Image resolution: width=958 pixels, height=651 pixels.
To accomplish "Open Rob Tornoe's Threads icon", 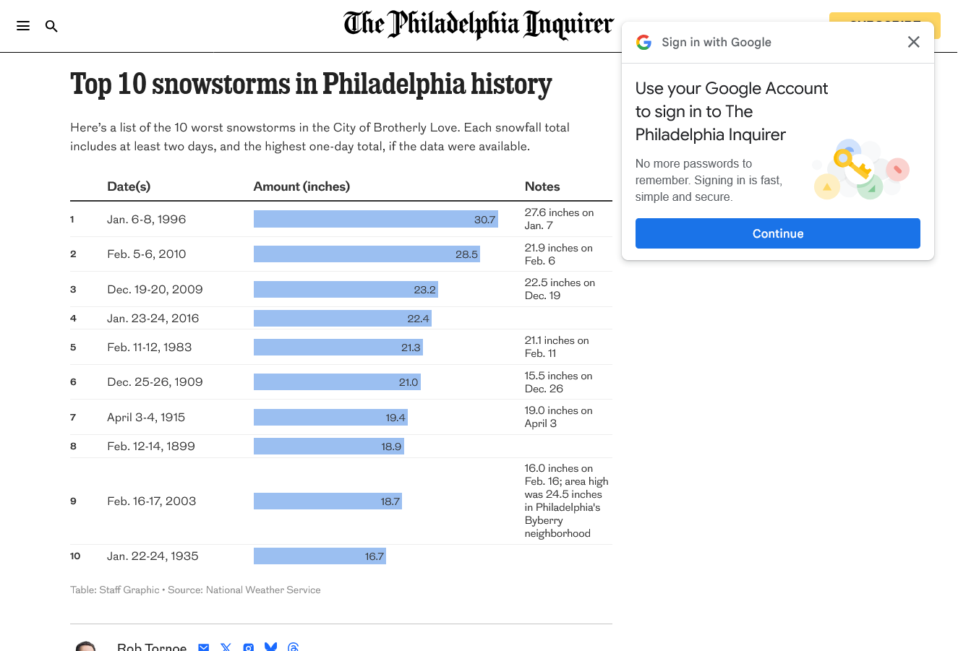I will pyautogui.click(x=294, y=647).
